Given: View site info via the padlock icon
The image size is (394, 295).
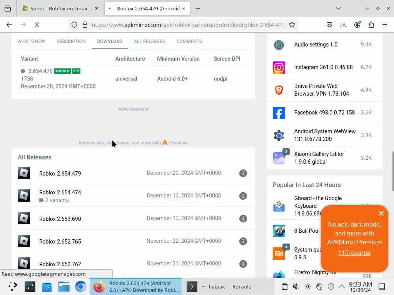Looking at the screenshot, I should (85, 25).
